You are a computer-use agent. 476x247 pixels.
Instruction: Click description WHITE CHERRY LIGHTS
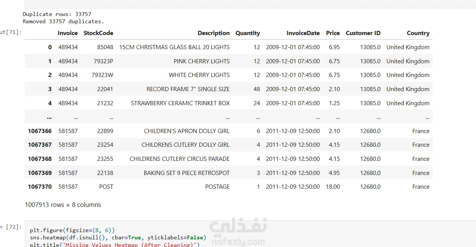pyautogui.click(x=199, y=75)
